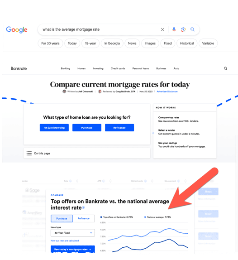Click 'See your savings' step text
Image resolution: width=238 pixels, height=260 pixels.
coord(167,143)
